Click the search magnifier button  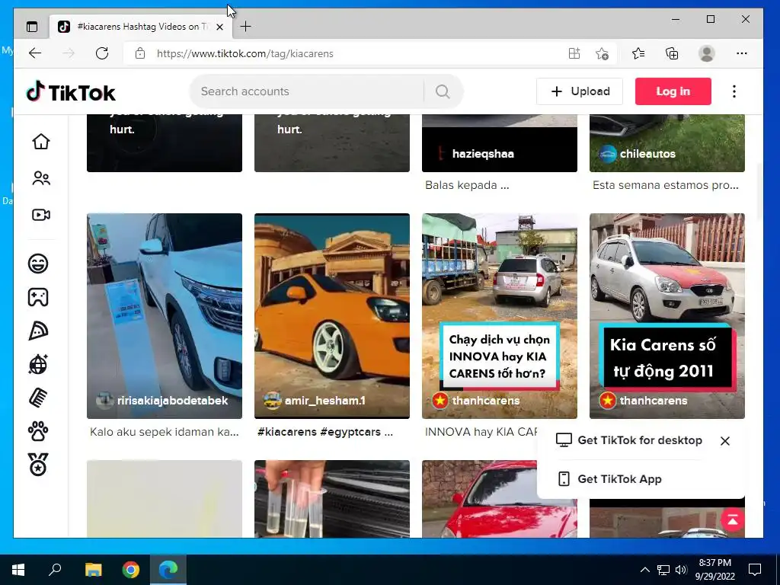[443, 91]
